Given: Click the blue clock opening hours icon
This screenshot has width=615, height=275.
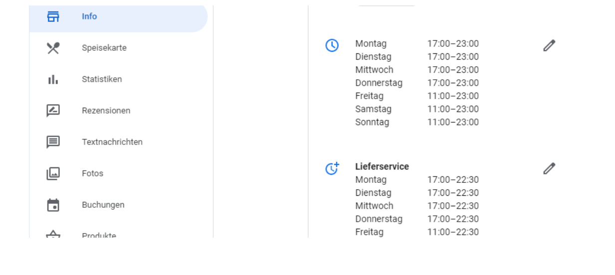Looking at the screenshot, I should pyautogui.click(x=332, y=45).
